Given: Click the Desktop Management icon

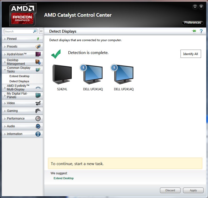Looking at the screenshot, I should click(x=38, y=62).
